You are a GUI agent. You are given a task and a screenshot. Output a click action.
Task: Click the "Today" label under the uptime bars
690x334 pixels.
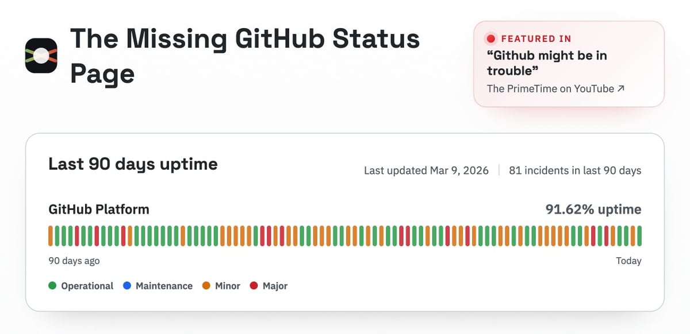628,261
